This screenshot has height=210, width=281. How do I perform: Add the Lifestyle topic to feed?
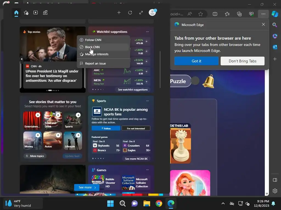78,135
